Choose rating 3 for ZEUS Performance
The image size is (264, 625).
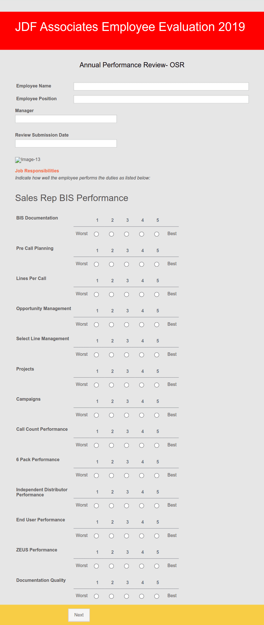pos(127,566)
